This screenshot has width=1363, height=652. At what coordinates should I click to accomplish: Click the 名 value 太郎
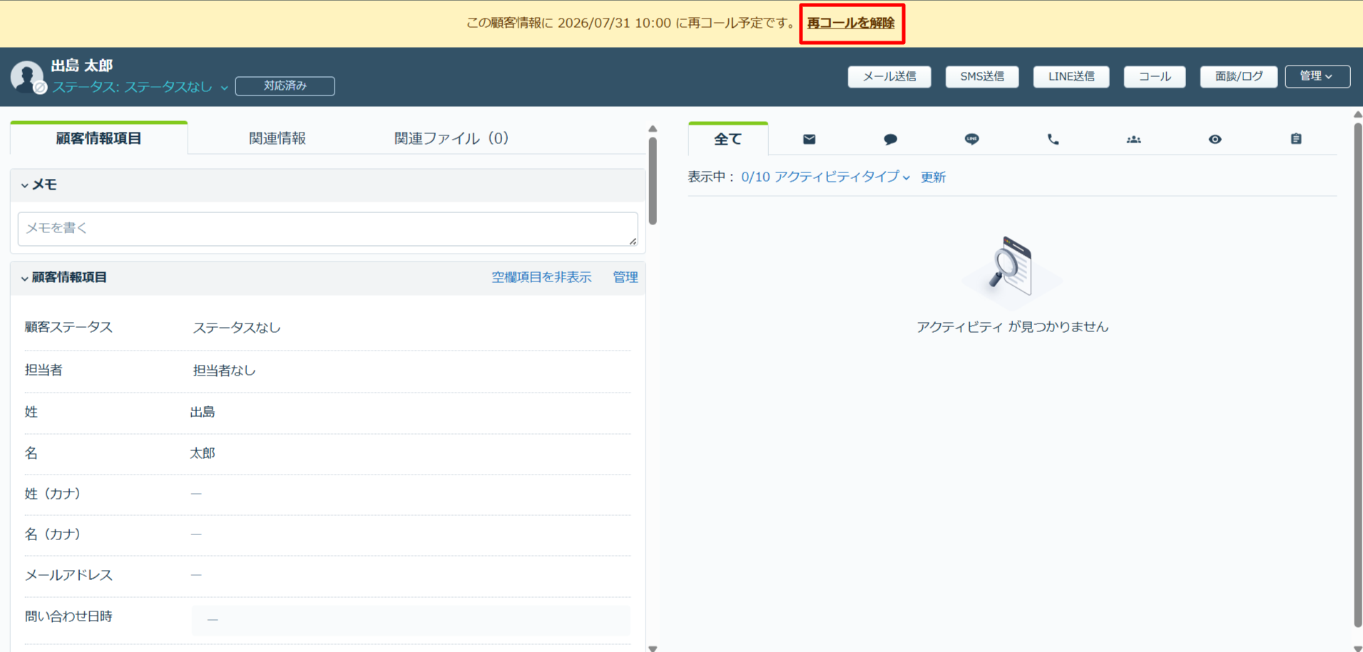[x=203, y=453]
